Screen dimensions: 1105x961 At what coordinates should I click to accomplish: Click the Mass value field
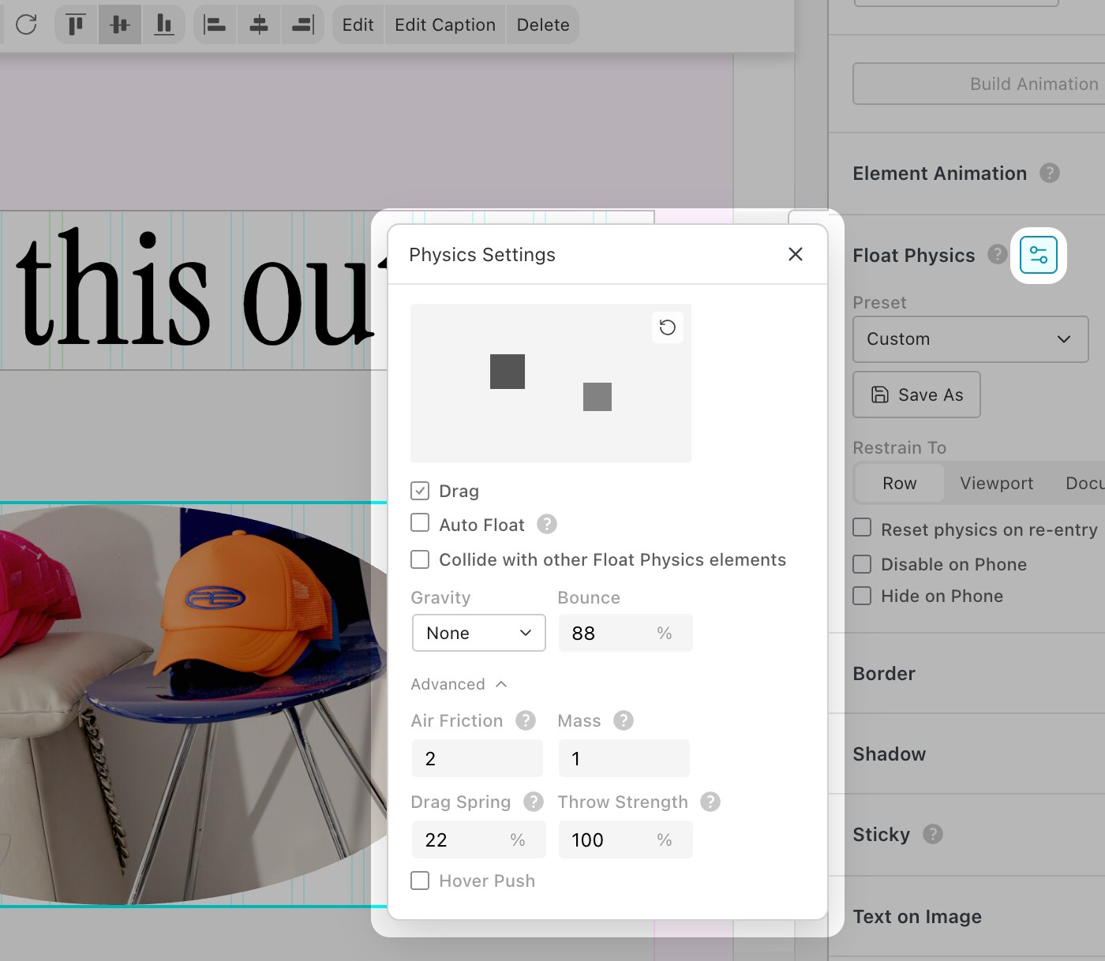pos(624,758)
